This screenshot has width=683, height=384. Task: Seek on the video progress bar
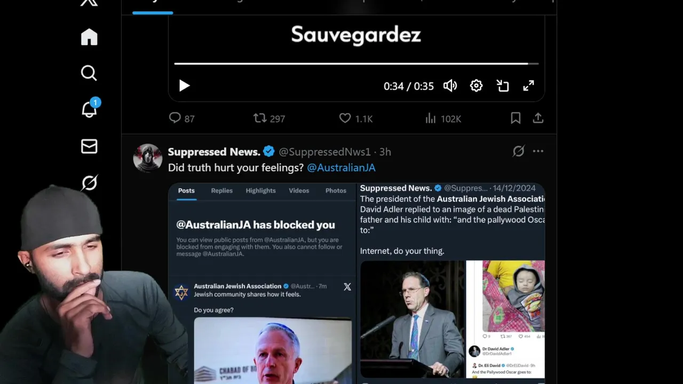point(356,63)
